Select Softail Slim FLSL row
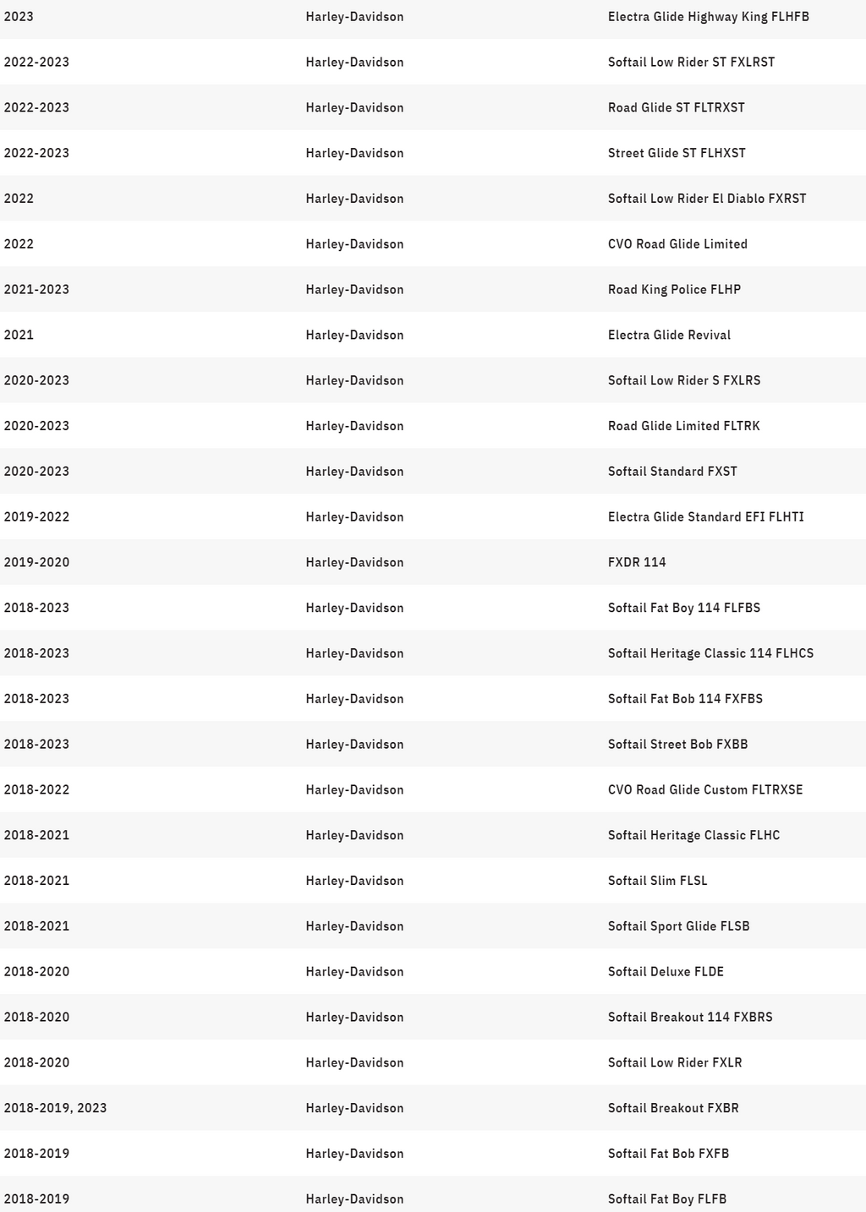 433,881
